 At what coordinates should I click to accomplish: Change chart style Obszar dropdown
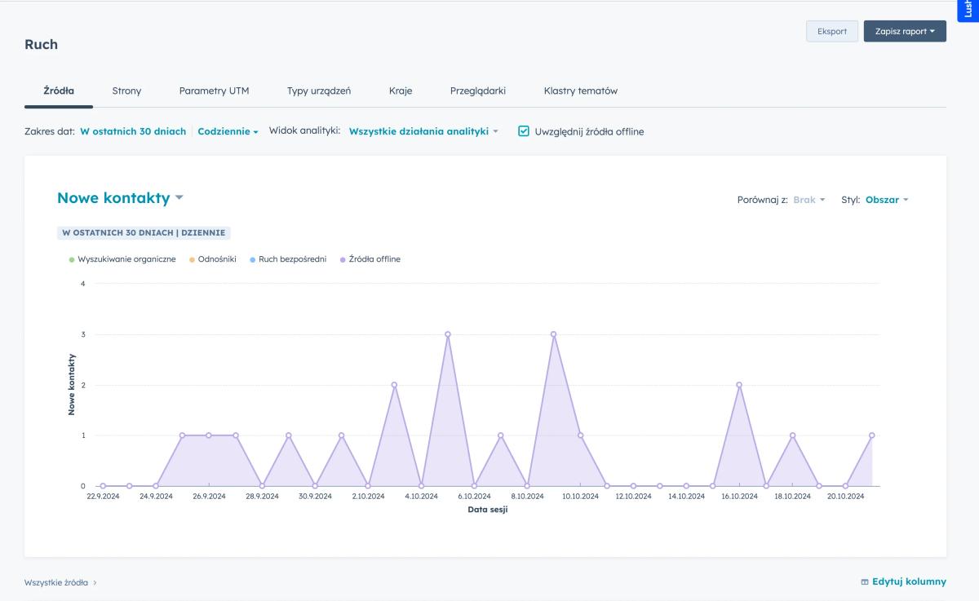[887, 200]
